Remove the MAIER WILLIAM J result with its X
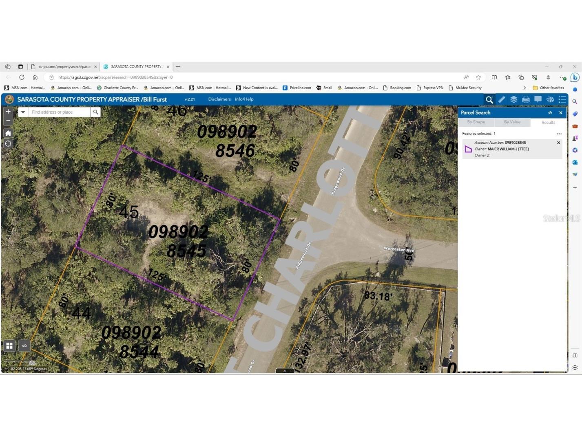This screenshot has width=582, height=436. tap(558, 143)
